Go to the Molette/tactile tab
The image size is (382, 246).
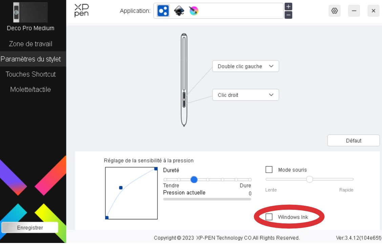pyautogui.click(x=30, y=90)
